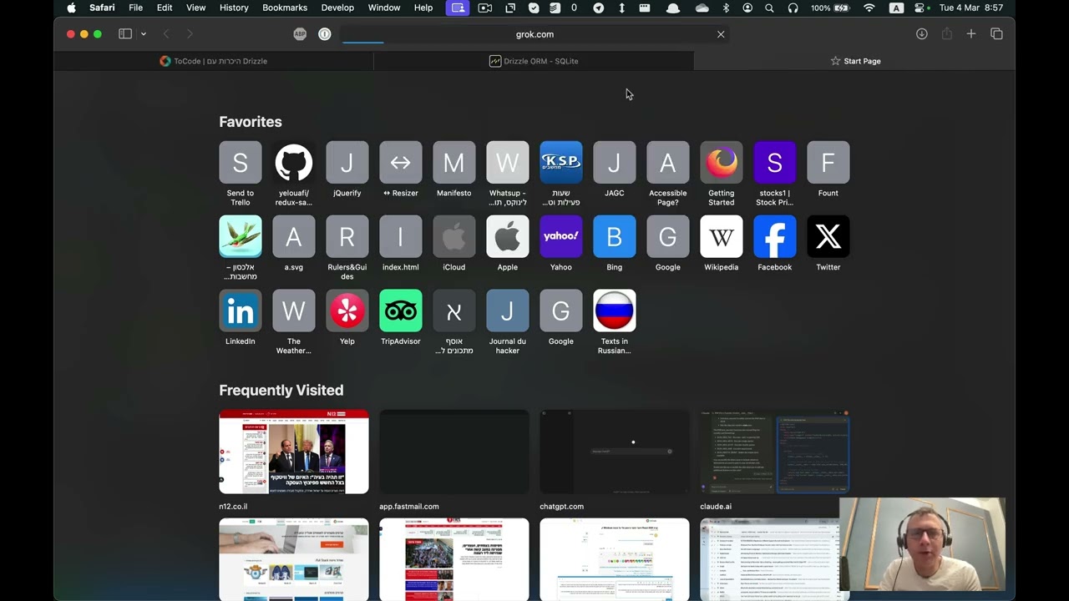Screen dimensions: 1069x601
Task: Open the KSP favorite icon
Action: tap(560, 162)
